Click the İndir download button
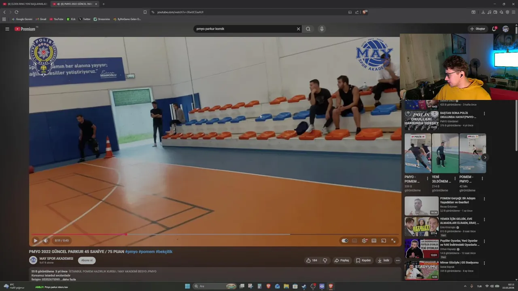This screenshot has width=518, height=291. click(x=384, y=260)
